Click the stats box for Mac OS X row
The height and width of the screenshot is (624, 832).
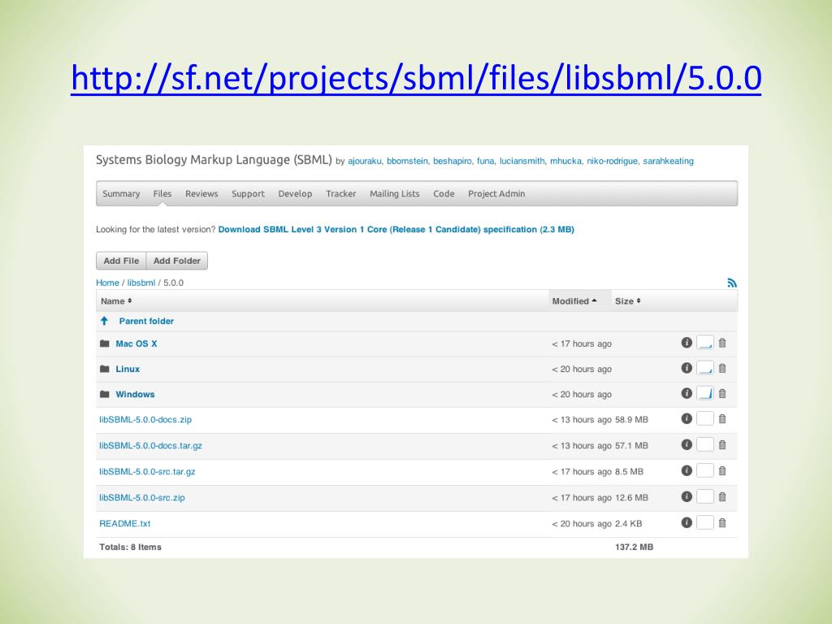(x=704, y=343)
